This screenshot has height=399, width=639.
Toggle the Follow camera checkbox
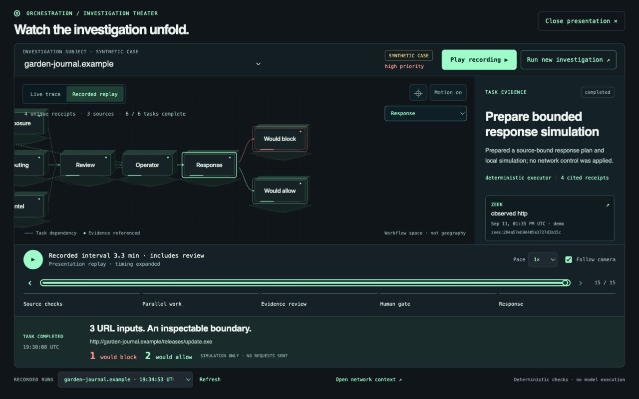pyautogui.click(x=568, y=259)
